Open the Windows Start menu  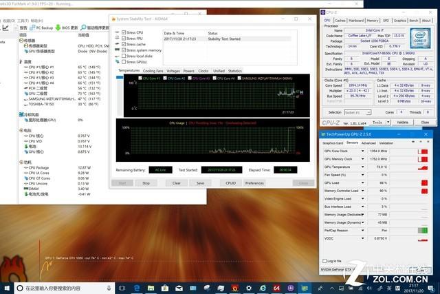[x=6, y=286]
